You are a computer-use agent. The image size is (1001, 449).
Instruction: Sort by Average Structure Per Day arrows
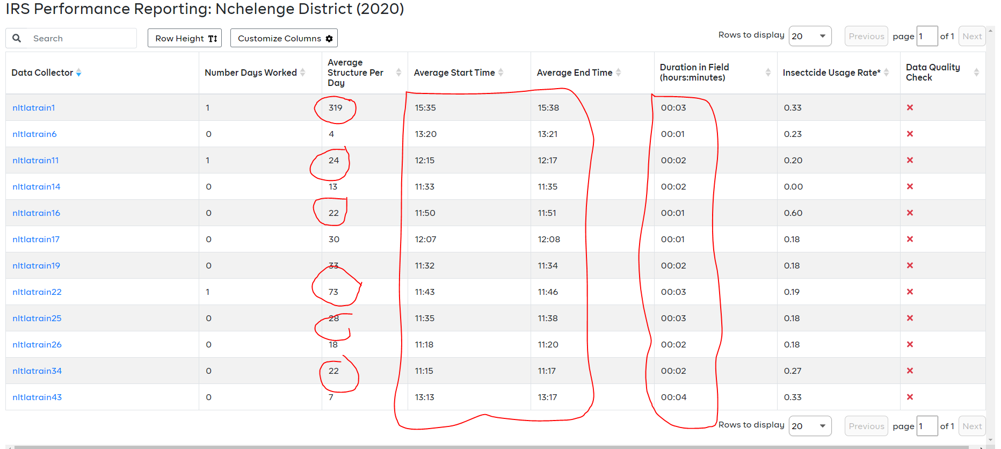(x=398, y=73)
